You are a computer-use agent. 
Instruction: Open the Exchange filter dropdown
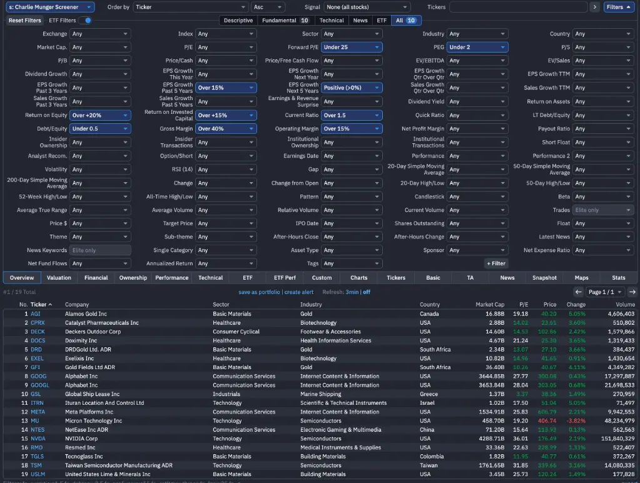tap(100, 34)
